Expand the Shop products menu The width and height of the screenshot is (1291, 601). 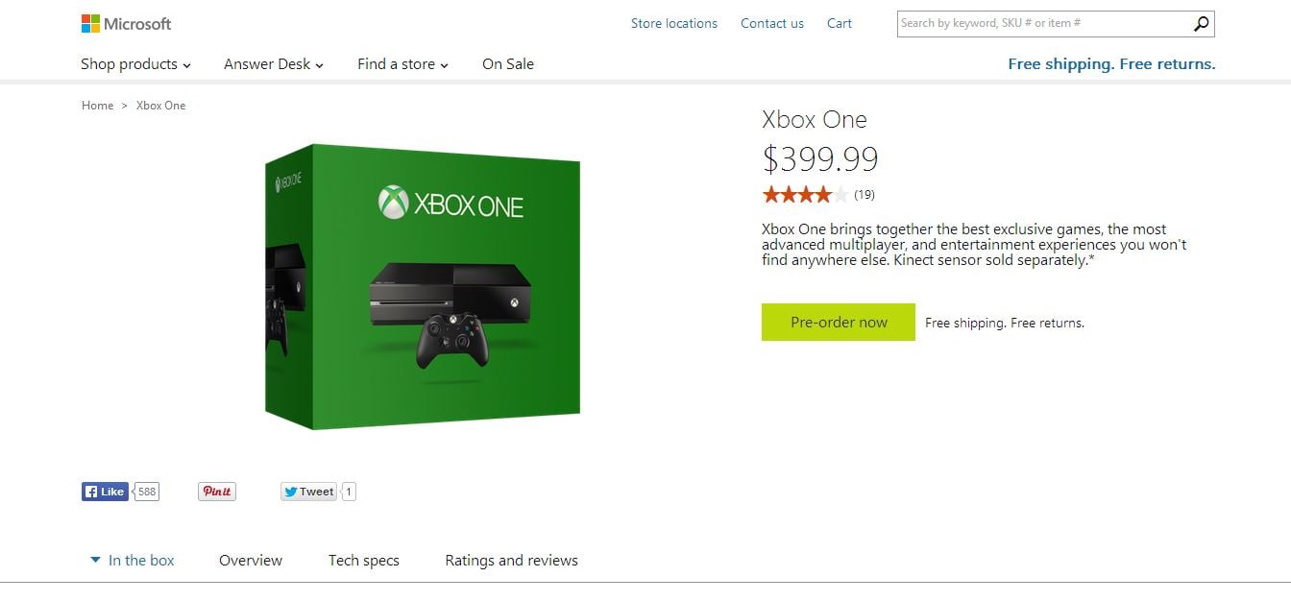[x=135, y=64]
